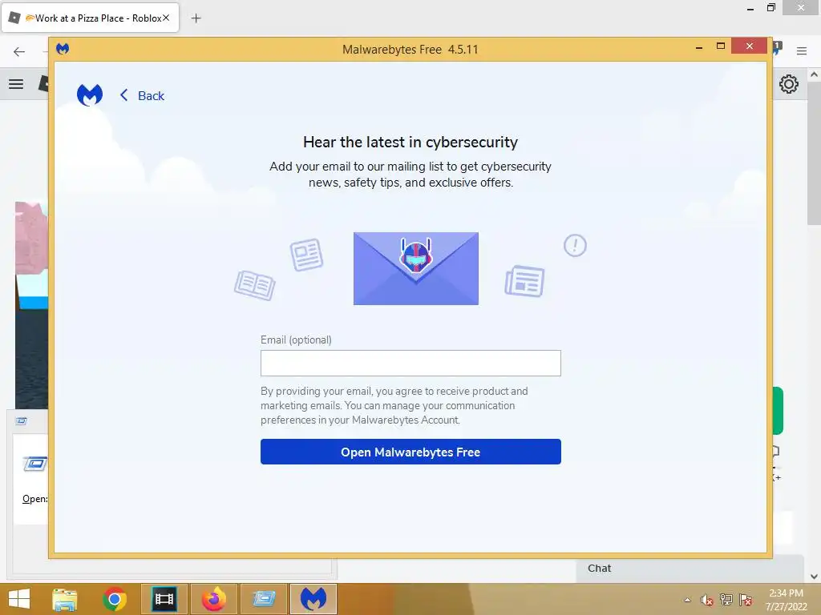Viewport: 821px width, 615px height.
Task: Open the browser hamburger menu
Action: [802, 51]
